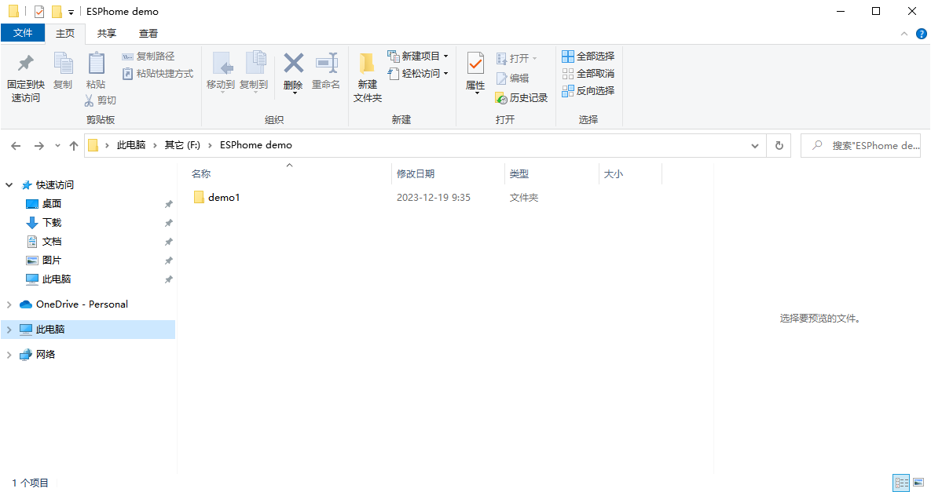Click Open (打开) in ribbon
Viewport: 931px width, 492px height.
[516, 58]
